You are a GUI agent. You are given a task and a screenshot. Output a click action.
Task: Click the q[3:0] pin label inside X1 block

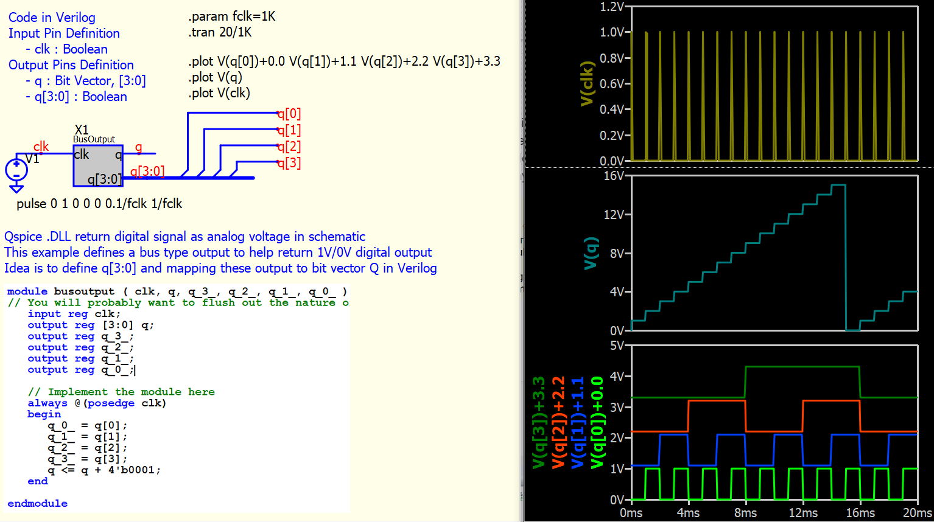[x=104, y=179]
